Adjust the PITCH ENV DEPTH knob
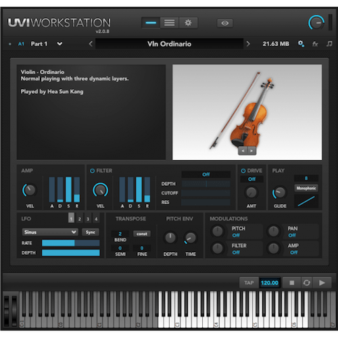This screenshot has height=338, width=338. 170,238
